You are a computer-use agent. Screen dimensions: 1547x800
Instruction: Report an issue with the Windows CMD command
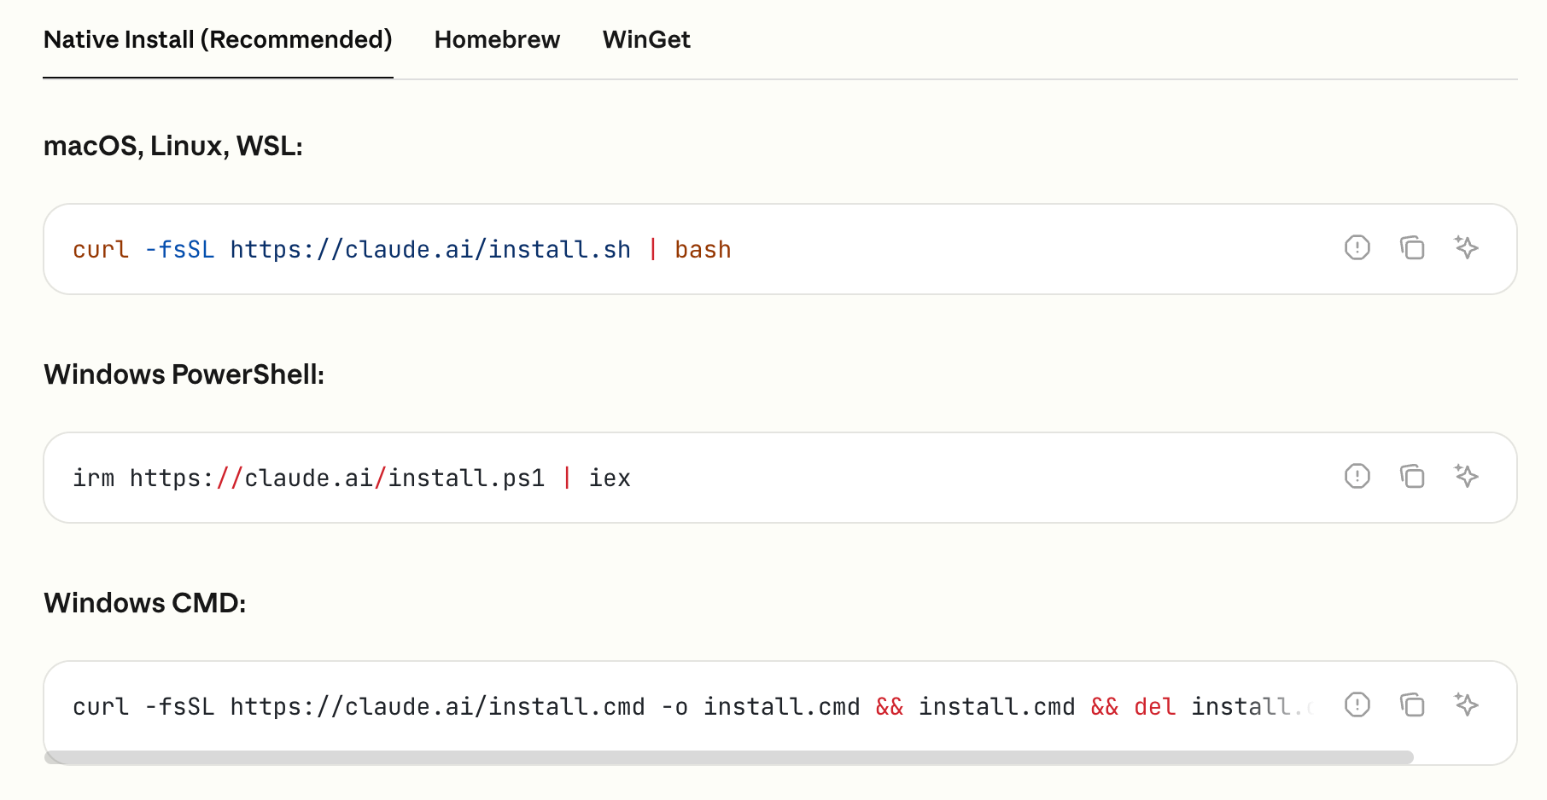(1357, 704)
